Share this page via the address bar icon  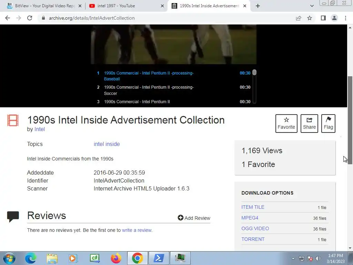299,18
